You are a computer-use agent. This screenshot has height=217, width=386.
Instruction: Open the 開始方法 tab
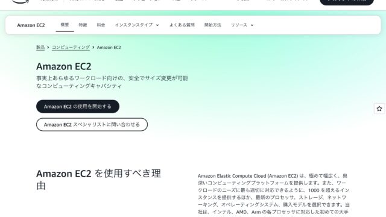point(213,25)
